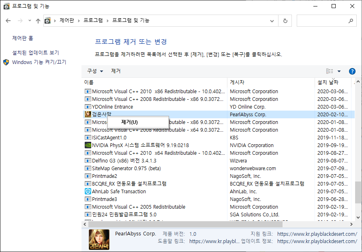
Task: Click the Forward navigation arrow
Action: 20,21
